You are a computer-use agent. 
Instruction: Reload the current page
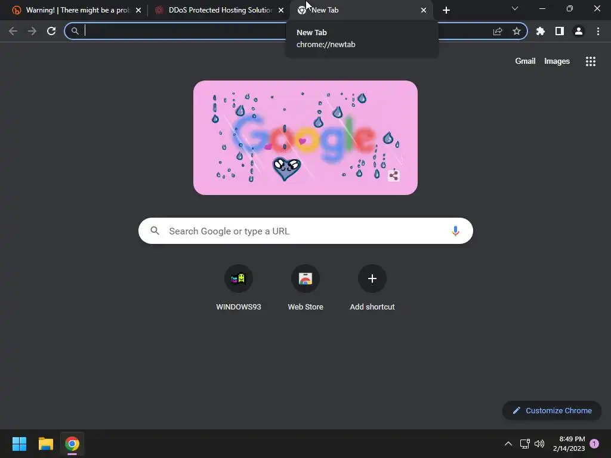51,31
